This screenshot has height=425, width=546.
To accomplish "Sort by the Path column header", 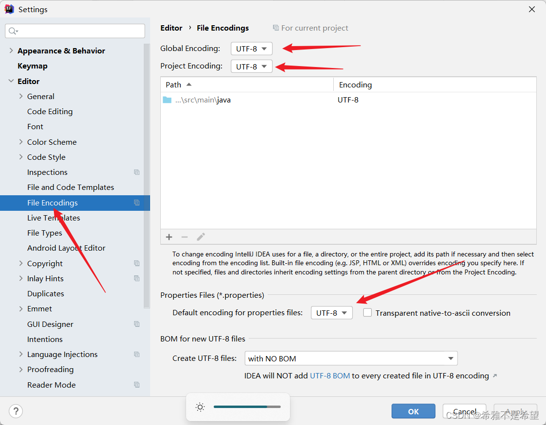I will point(247,85).
